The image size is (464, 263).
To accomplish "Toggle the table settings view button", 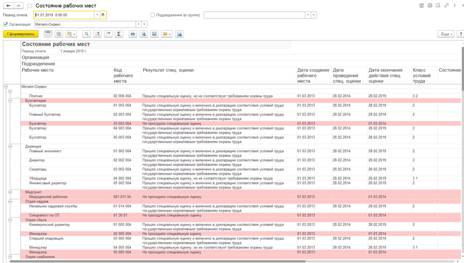I will pos(48,34).
